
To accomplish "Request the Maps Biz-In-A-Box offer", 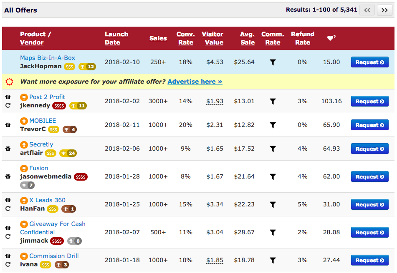I will (x=369, y=62).
